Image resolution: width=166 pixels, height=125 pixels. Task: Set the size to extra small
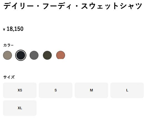[x=20, y=90]
